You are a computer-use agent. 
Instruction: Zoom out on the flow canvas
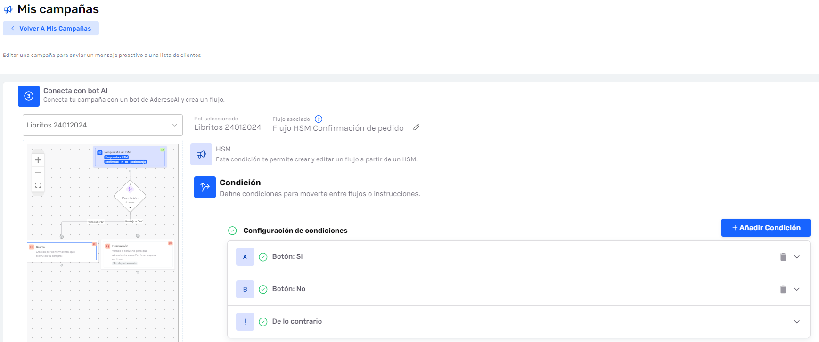pyautogui.click(x=38, y=173)
